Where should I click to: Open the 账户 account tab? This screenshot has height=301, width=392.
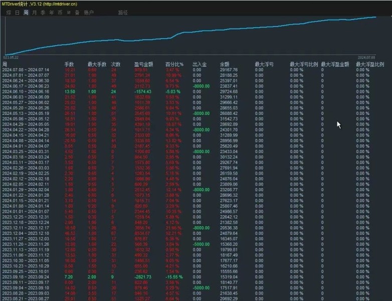(89, 13)
